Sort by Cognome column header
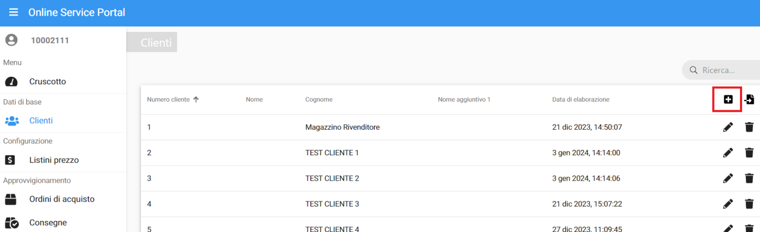The image size is (760, 232). point(319,100)
